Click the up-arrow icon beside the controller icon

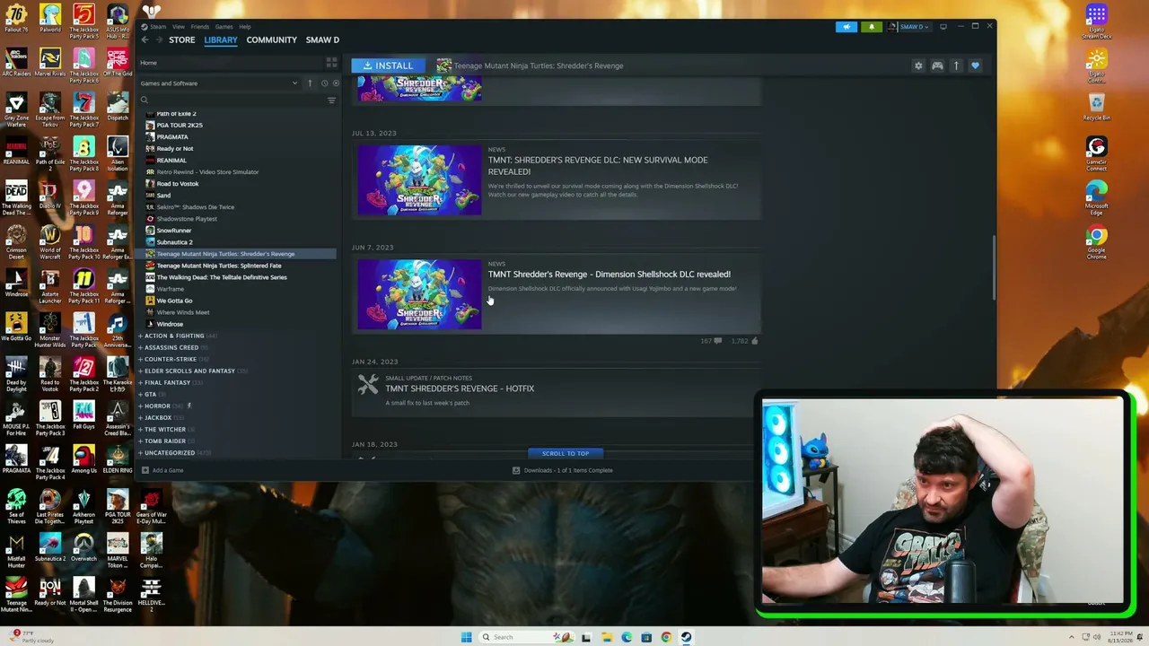click(956, 65)
